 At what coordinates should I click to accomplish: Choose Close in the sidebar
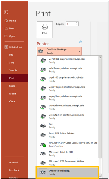pos(14,101)
